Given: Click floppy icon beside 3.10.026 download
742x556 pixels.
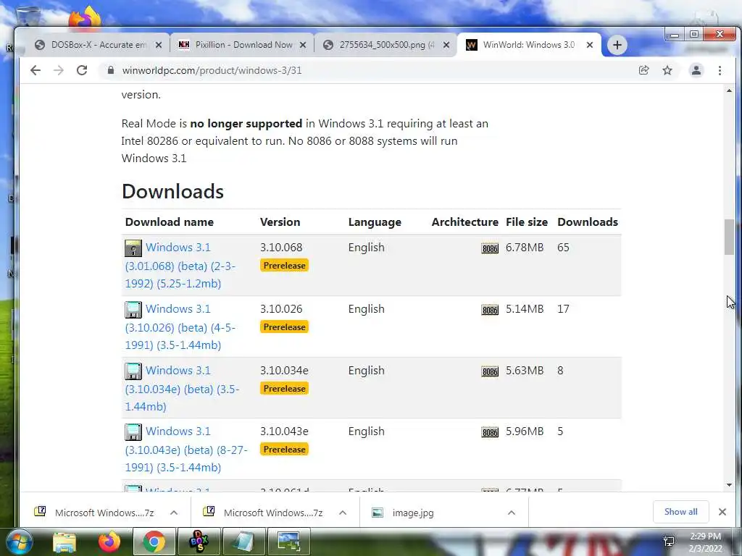Looking at the screenshot, I should (x=133, y=310).
